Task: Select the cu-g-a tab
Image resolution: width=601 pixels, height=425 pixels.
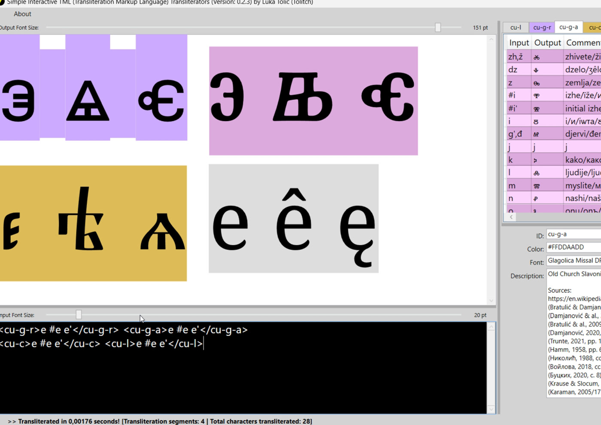Action: 568,27
